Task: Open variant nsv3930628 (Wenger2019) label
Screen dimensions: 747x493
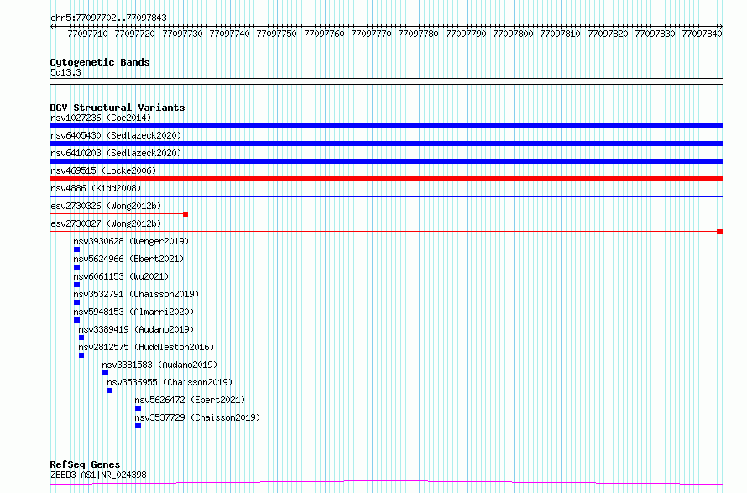Action: (131, 241)
